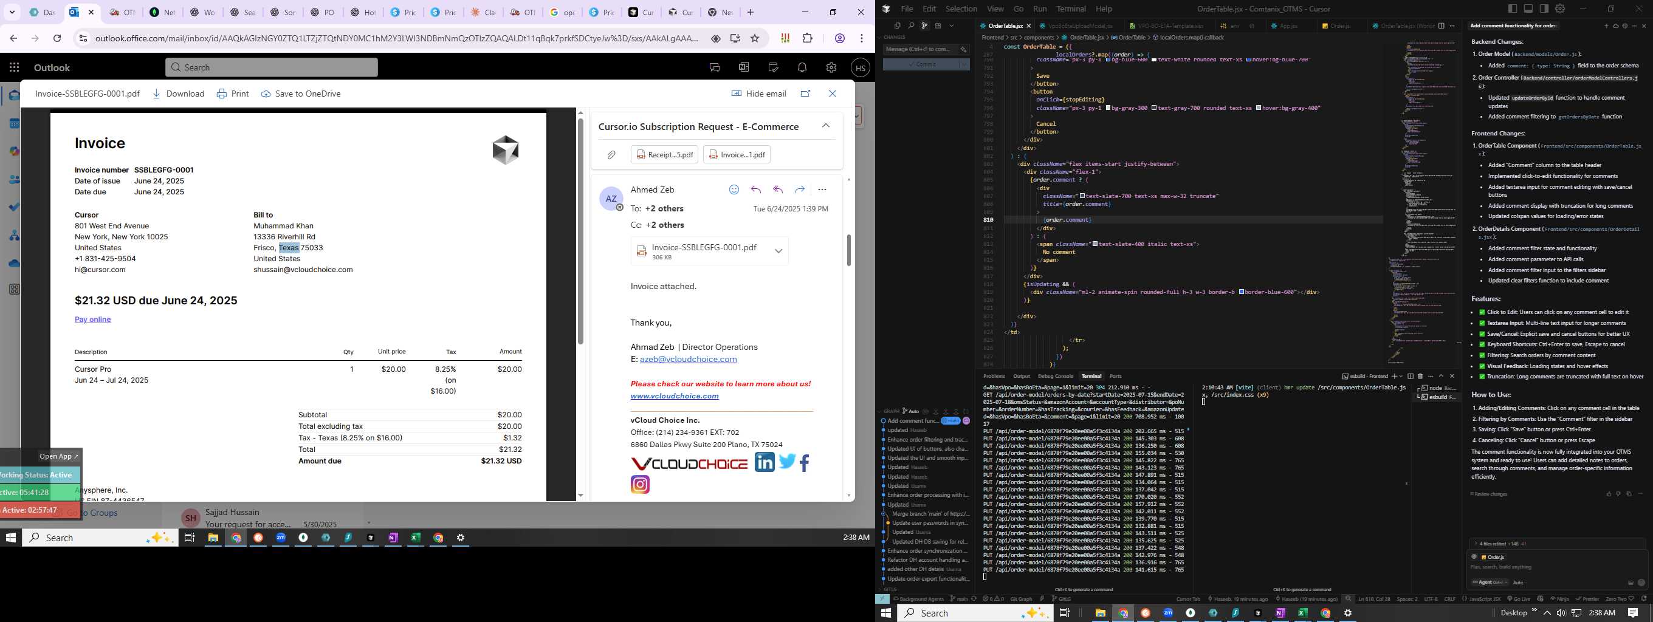Screen dimensions: 1653x622
Task: Open Instagram icon in email signature
Action: pos(640,484)
